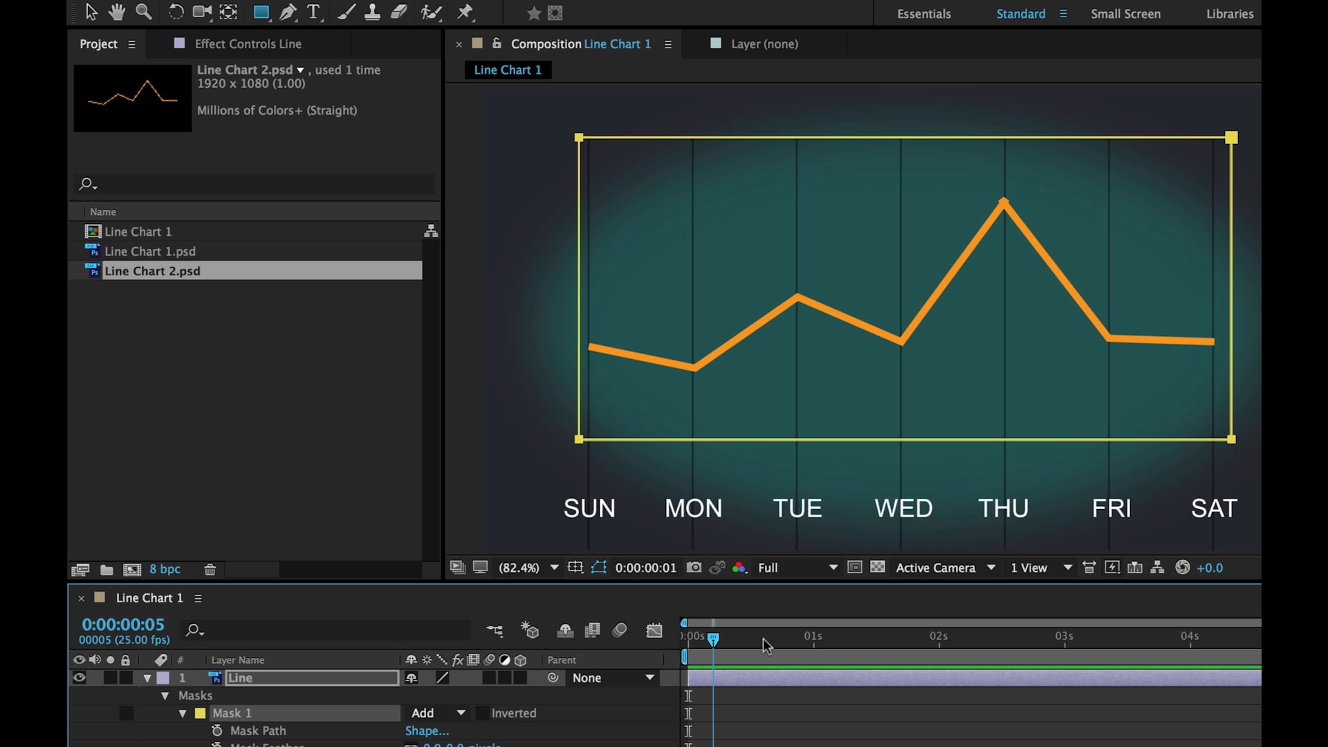
Task: Select the Pen tool
Action: click(x=288, y=12)
